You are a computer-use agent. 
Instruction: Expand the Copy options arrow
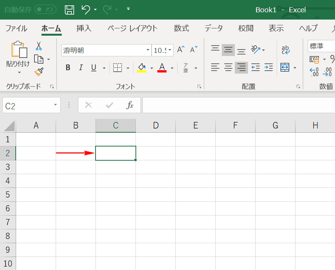[x=48, y=59]
